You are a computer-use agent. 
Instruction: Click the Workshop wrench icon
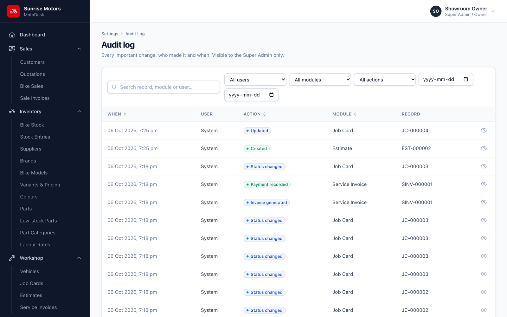(12, 258)
